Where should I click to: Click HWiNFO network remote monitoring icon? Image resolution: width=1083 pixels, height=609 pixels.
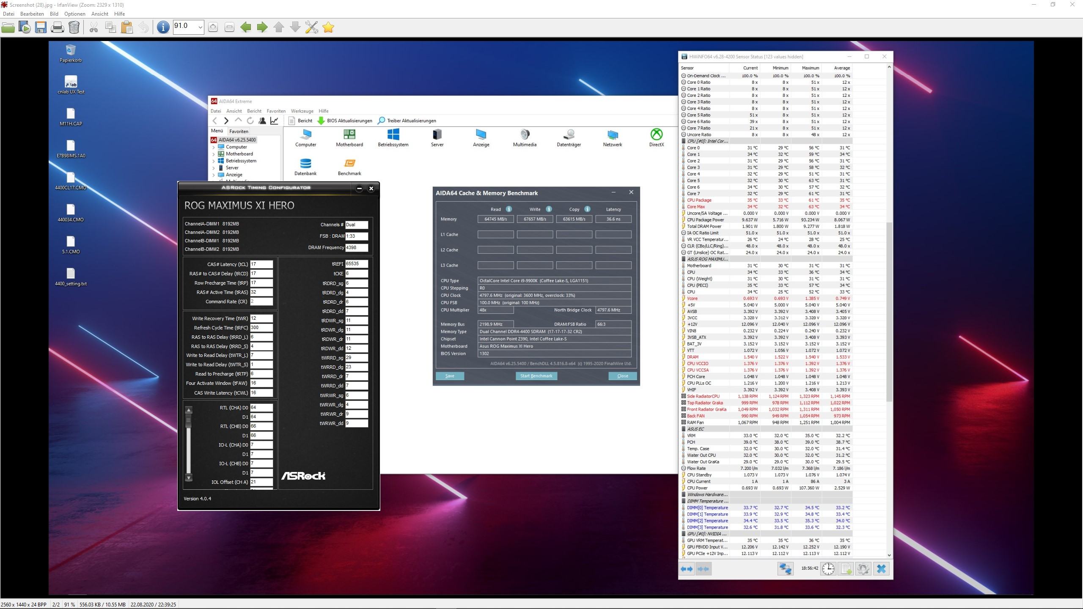[x=786, y=569]
